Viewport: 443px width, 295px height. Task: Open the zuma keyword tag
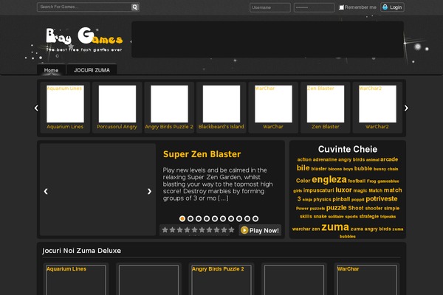(335, 227)
